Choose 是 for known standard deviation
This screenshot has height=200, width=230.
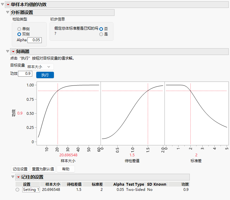click(101, 34)
